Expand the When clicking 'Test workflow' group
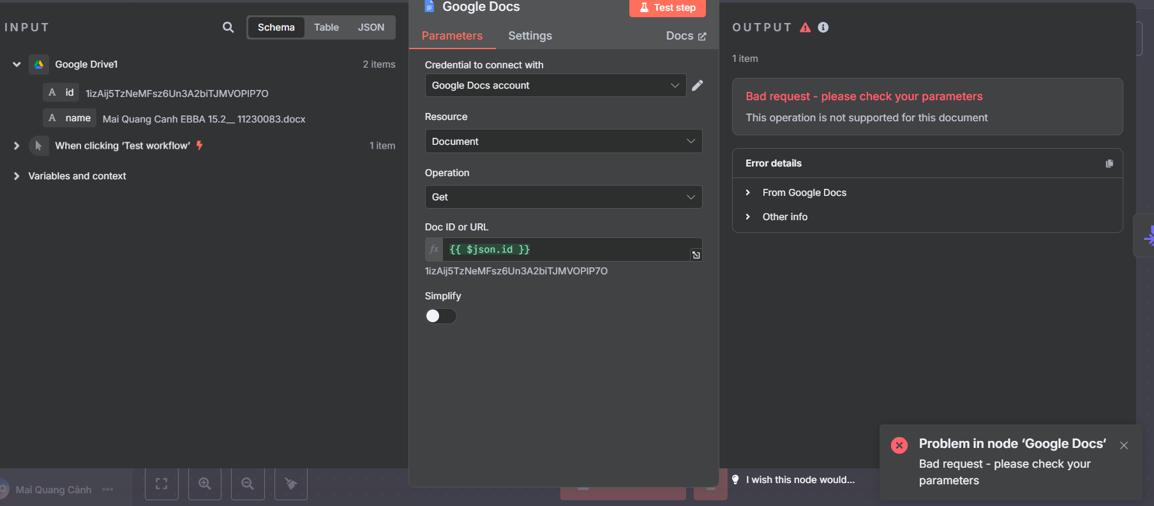 pos(17,145)
